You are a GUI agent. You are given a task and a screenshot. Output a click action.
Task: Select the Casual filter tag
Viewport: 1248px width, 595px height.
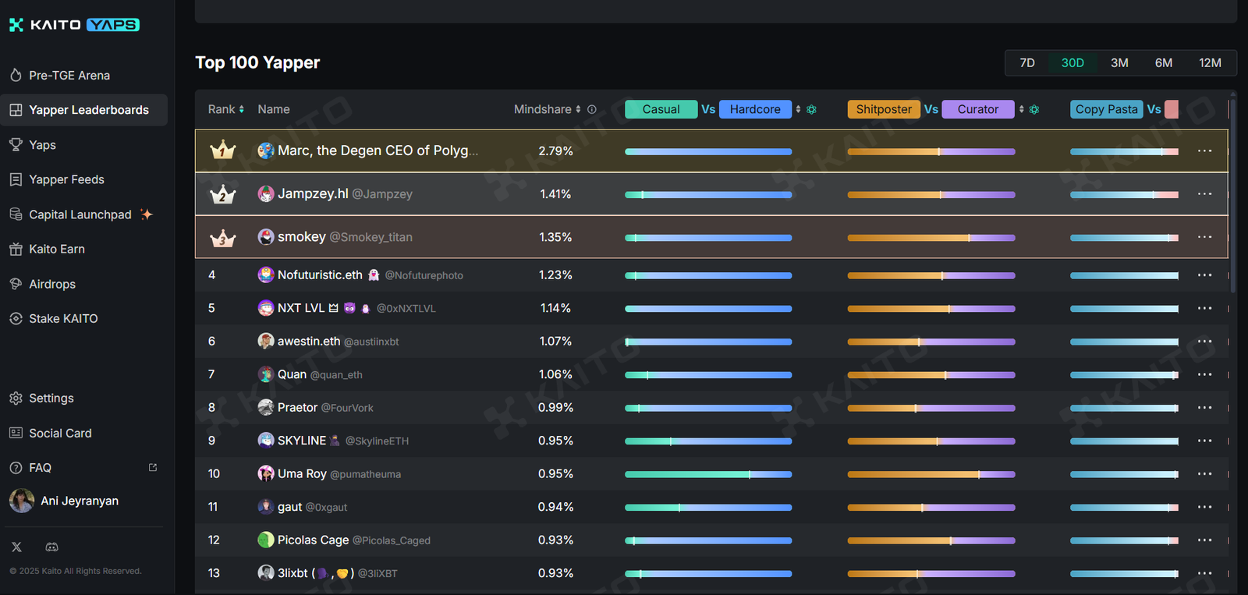click(661, 110)
